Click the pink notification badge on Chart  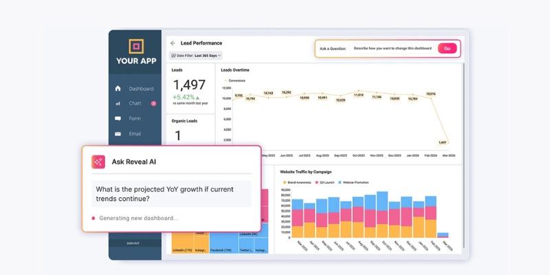[x=153, y=104]
